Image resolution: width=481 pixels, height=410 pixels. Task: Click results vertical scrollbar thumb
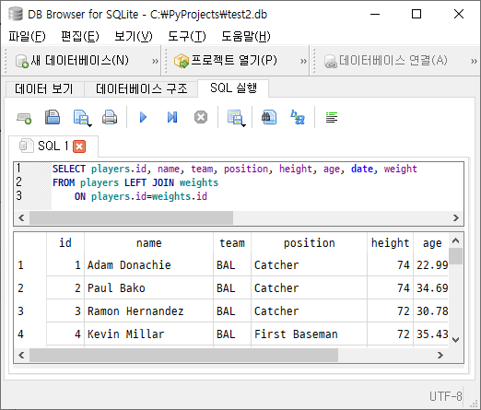456,256
